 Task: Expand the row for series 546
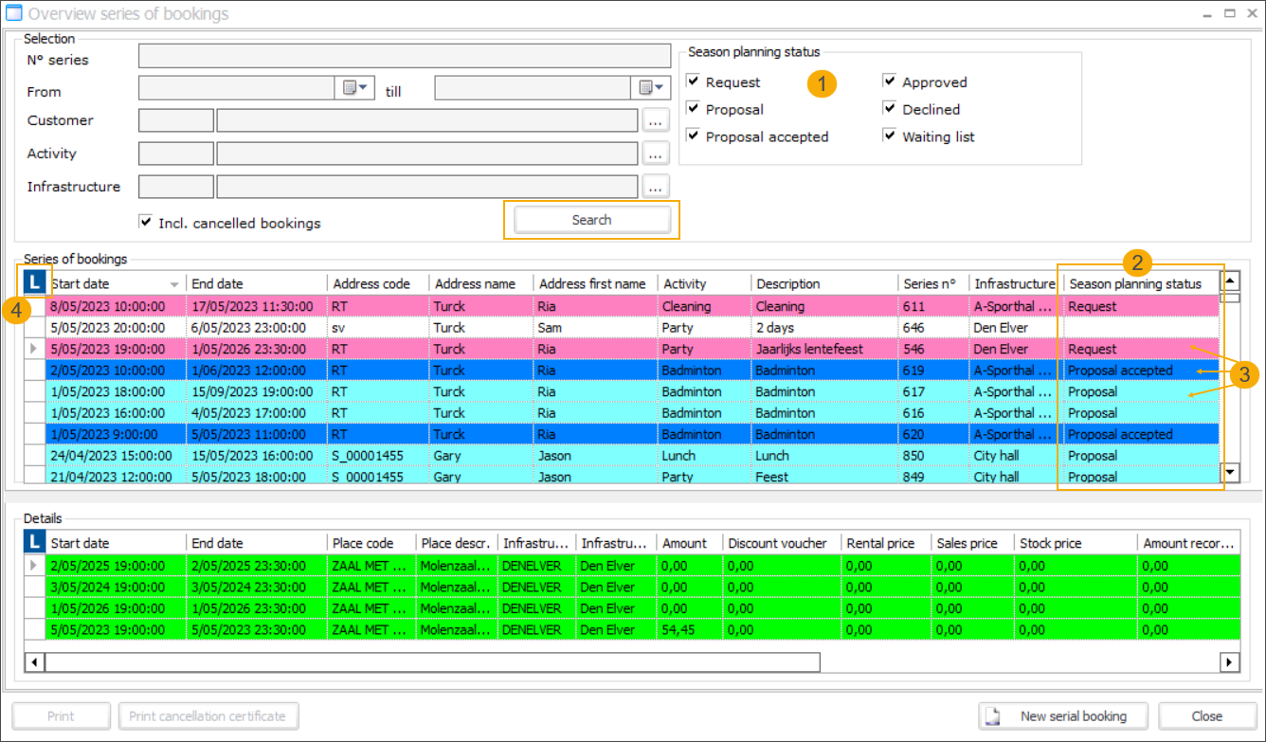[x=34, y=349]
